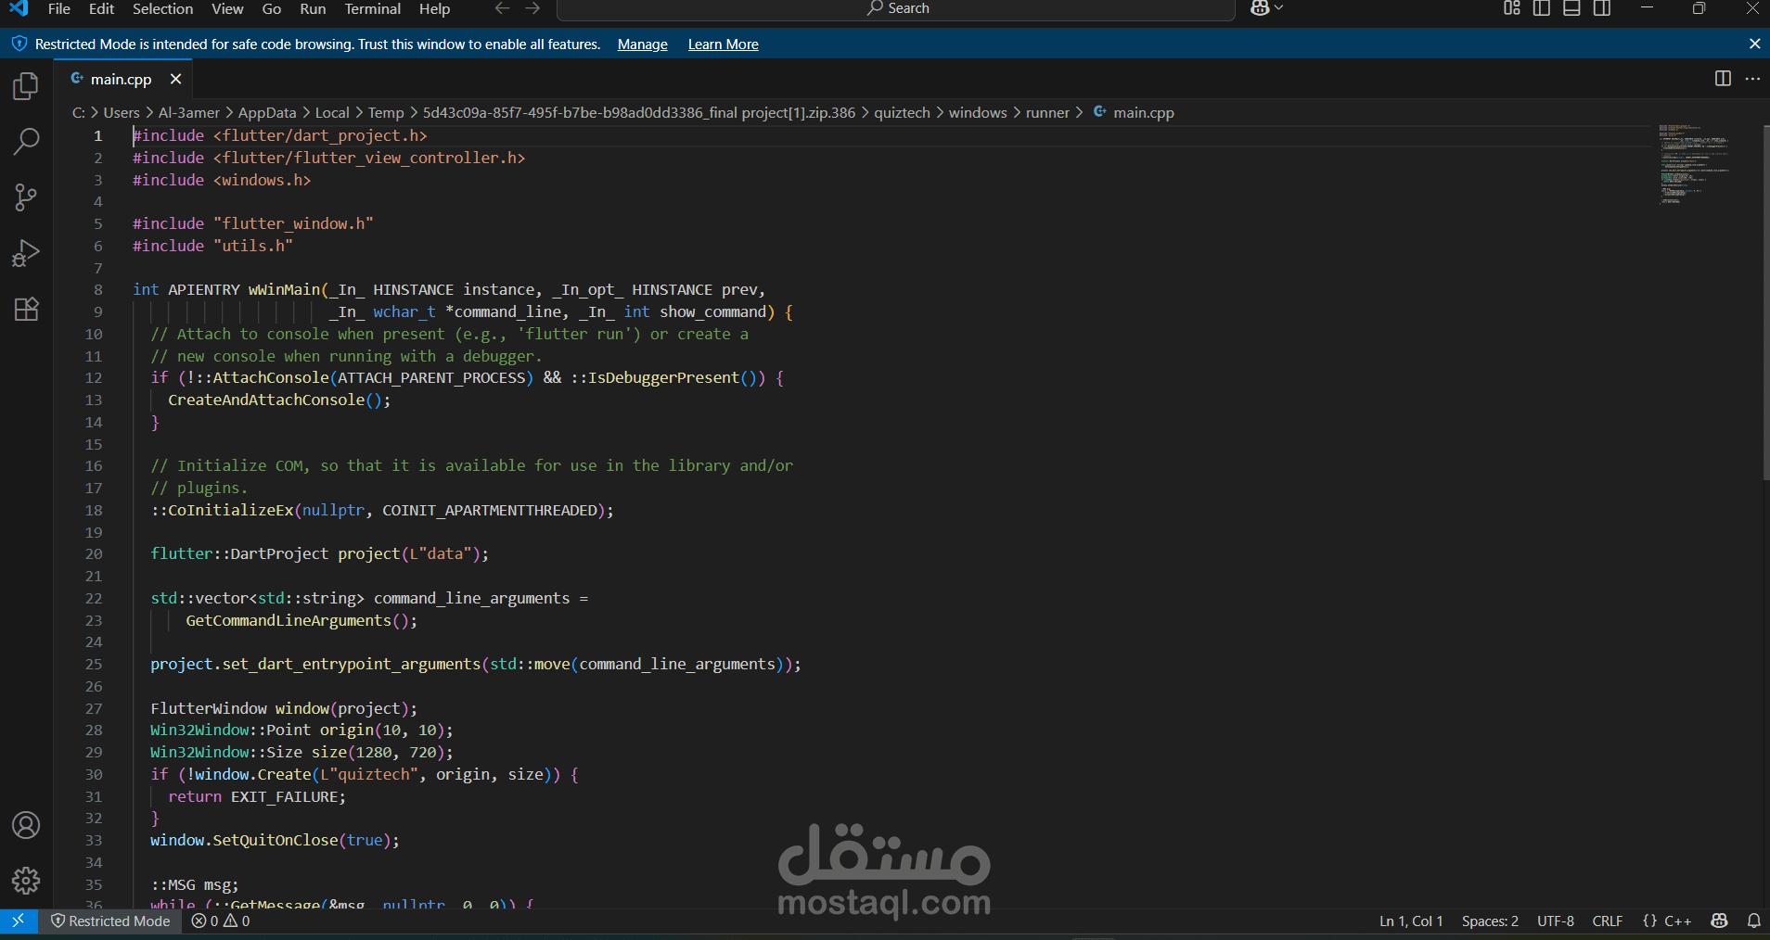Toggle the primary side bar

1542,8
